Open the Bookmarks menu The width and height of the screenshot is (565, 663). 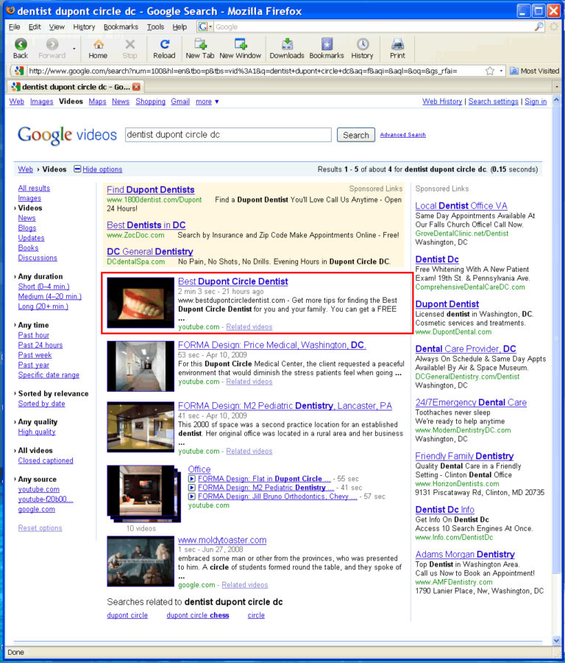(121, 27)
